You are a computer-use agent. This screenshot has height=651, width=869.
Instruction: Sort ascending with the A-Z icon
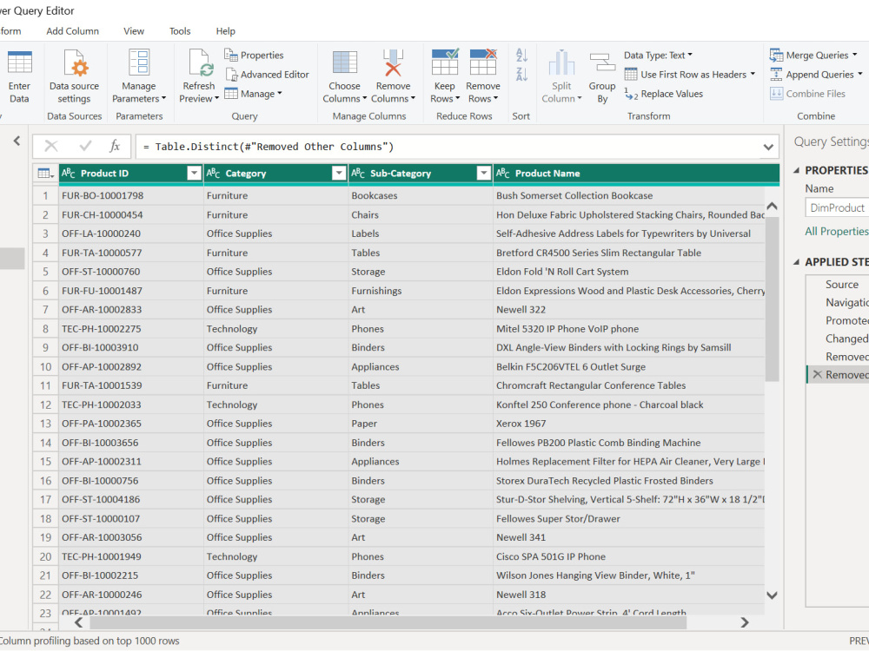pos(521,55)
